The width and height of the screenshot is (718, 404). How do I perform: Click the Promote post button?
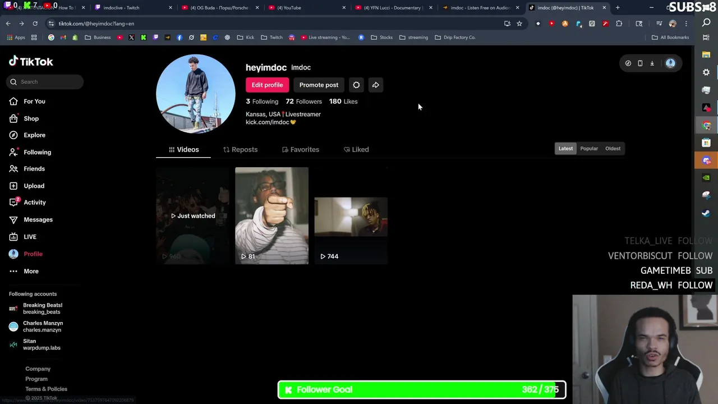319,85
